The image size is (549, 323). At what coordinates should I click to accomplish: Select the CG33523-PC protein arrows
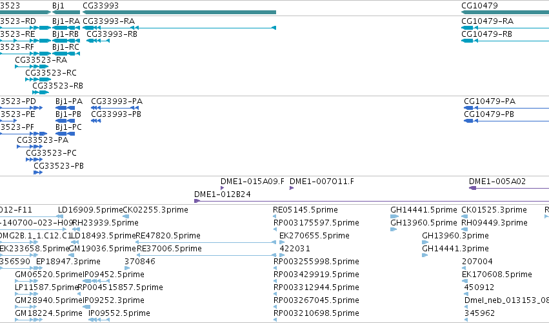[34, 160]
